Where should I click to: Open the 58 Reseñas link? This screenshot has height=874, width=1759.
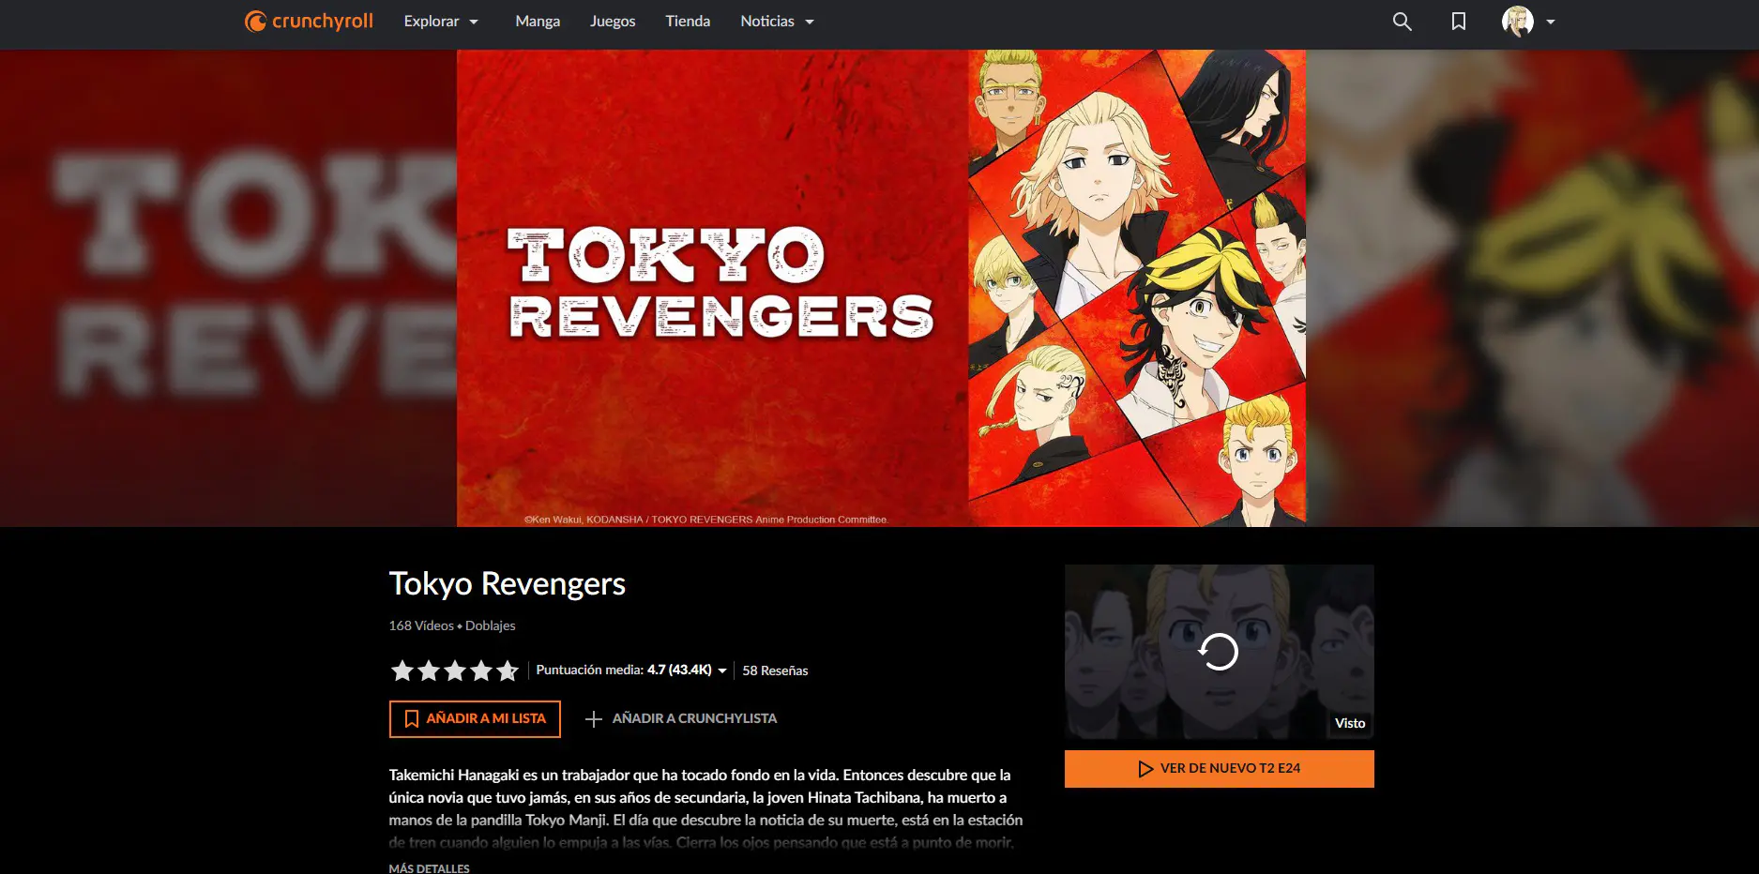click(775, 671)
